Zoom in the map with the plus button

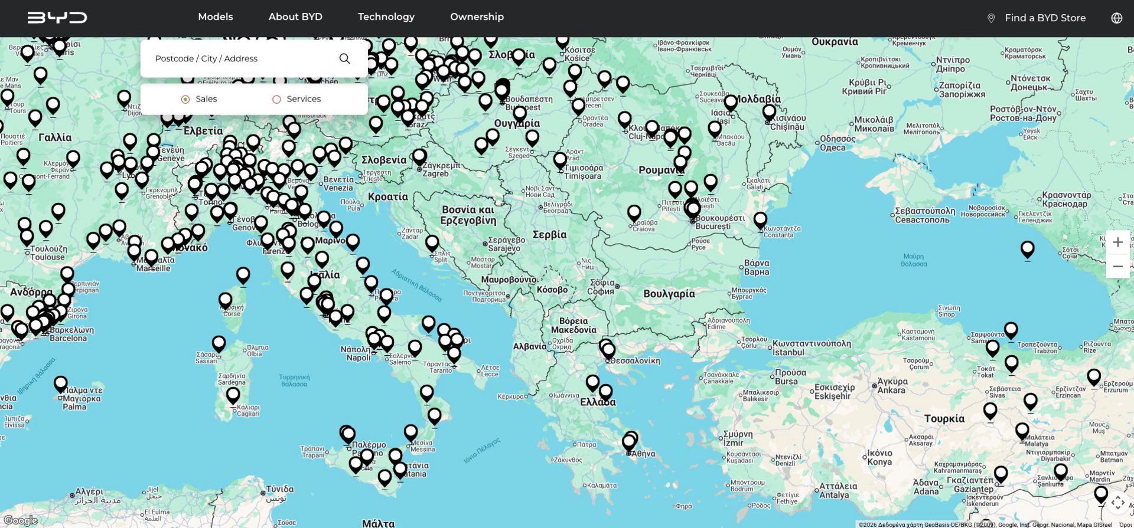pyautogui.click(x=1117, y=242)
